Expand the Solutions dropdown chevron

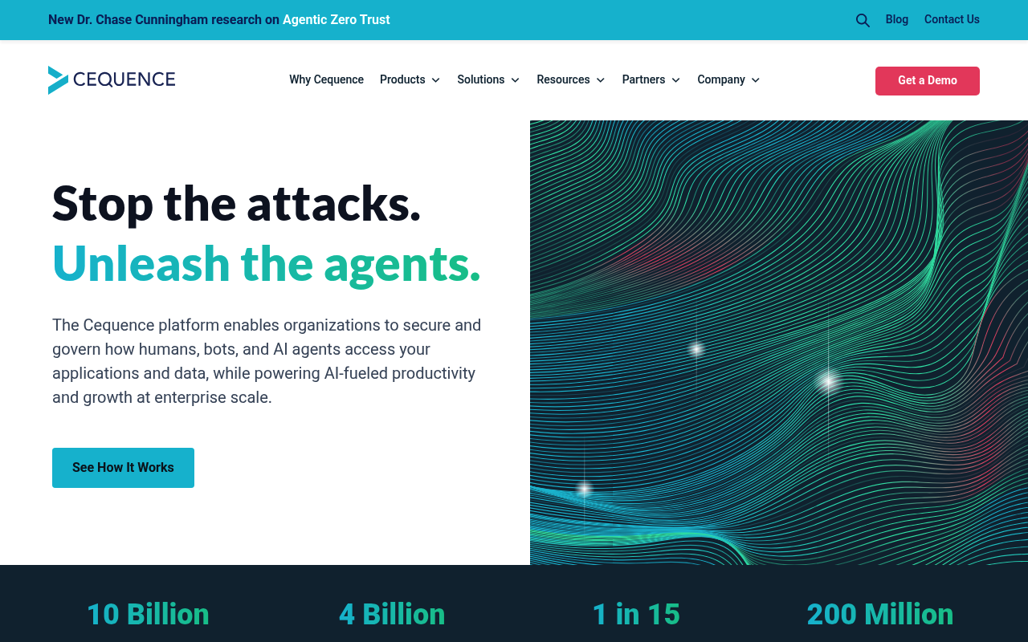click(515, 80)
